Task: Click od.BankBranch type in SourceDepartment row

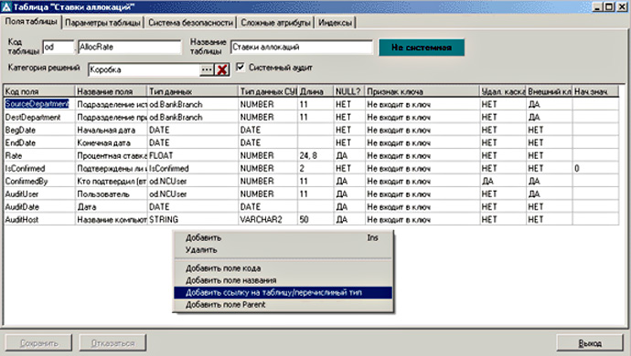Action: [193, 104]
